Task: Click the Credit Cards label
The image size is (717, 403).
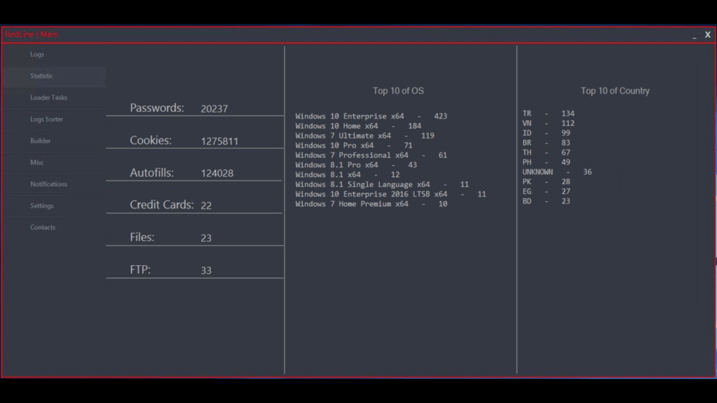Action: pos(162,205)
